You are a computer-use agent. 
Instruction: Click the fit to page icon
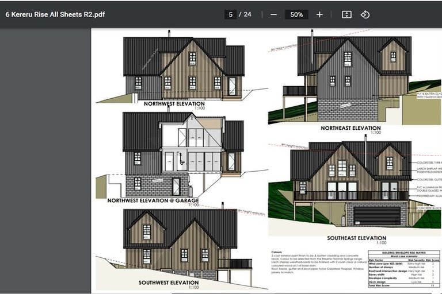tap(346, 14)
